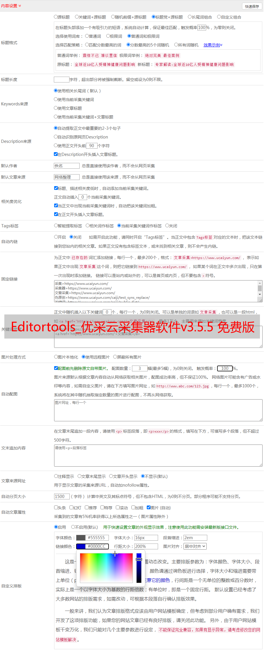Choose 文章末尾显示 for source URL
The height and width of the screenshot is (653, 264).
[79, 476]
